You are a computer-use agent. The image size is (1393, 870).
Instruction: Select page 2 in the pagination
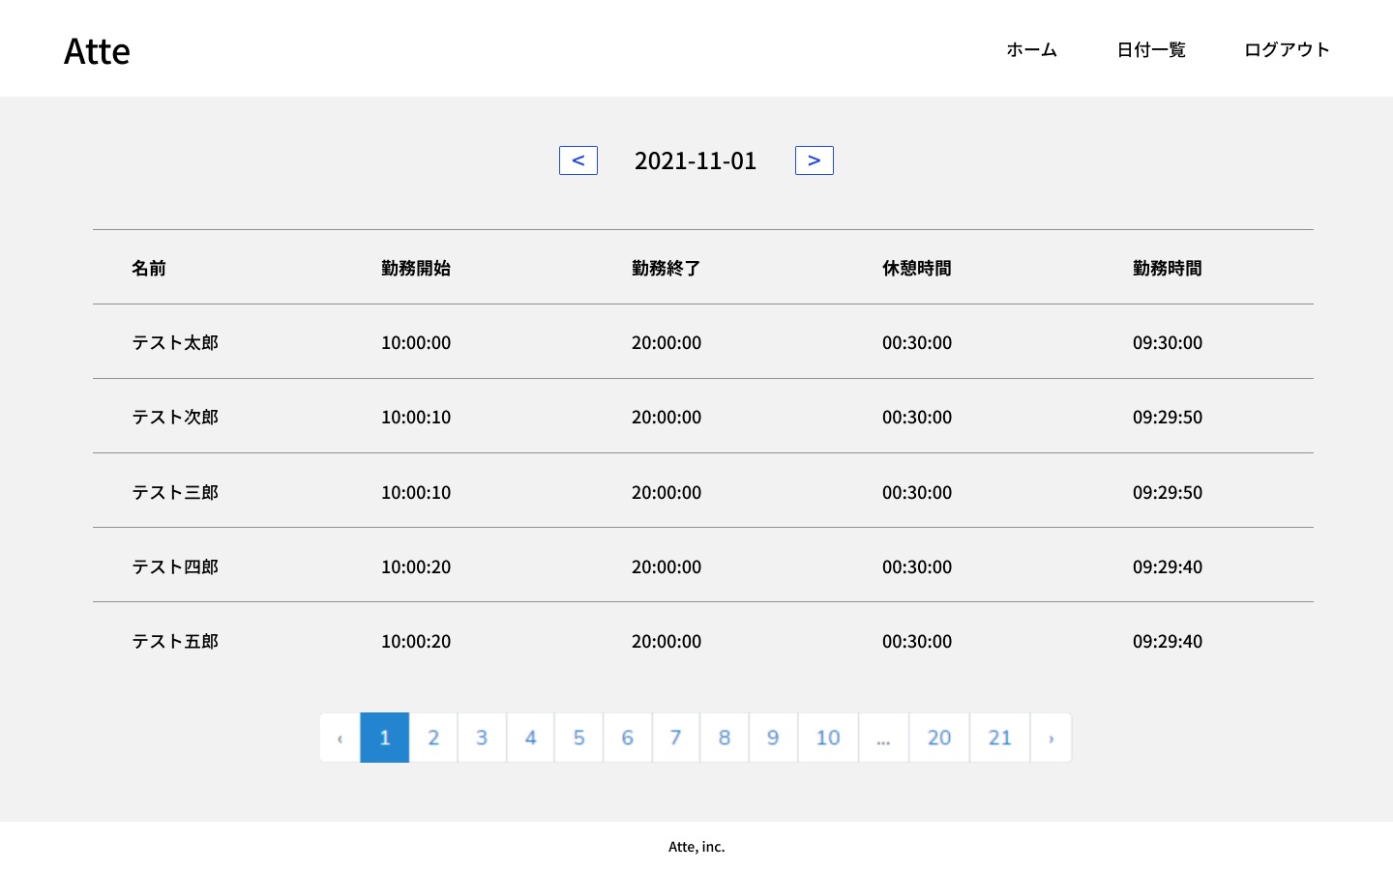point(433,737)
